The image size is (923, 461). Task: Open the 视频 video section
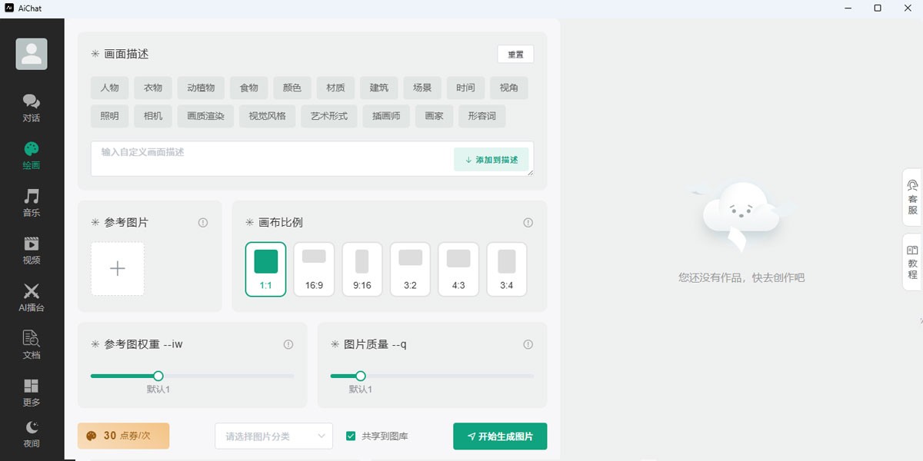tap(31, 250)
